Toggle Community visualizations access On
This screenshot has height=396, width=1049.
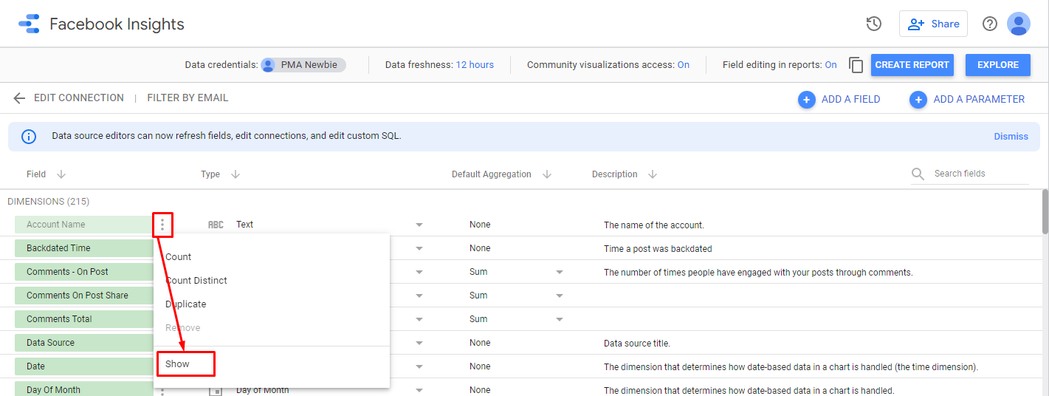[683, 65]
